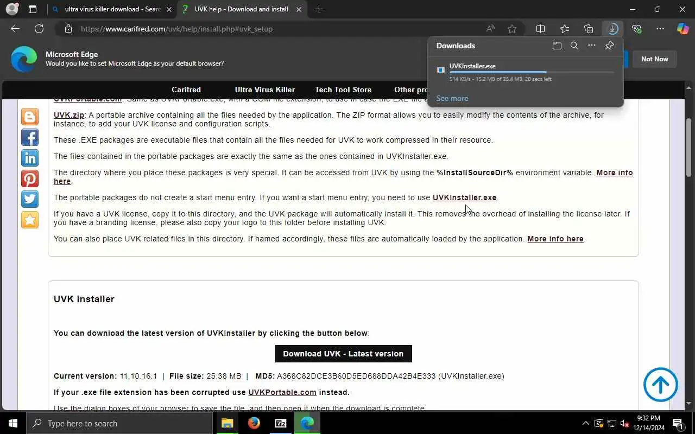This screenshot has width=695, height=434.
Task: Click the UVKPortable.com link near MD5
Action: tap(282, 392)
